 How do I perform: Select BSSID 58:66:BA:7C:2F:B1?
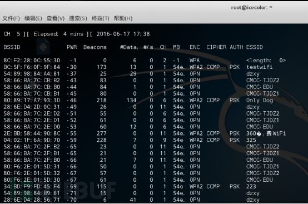coord(32,153)
